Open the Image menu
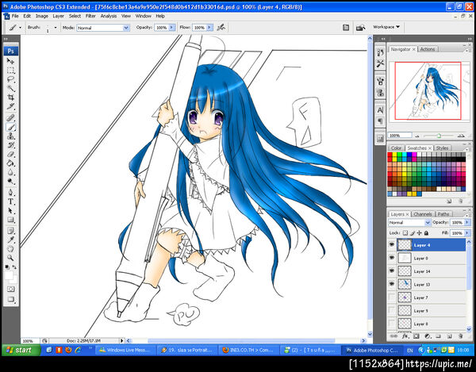476x372 pixels. (42, 16)
